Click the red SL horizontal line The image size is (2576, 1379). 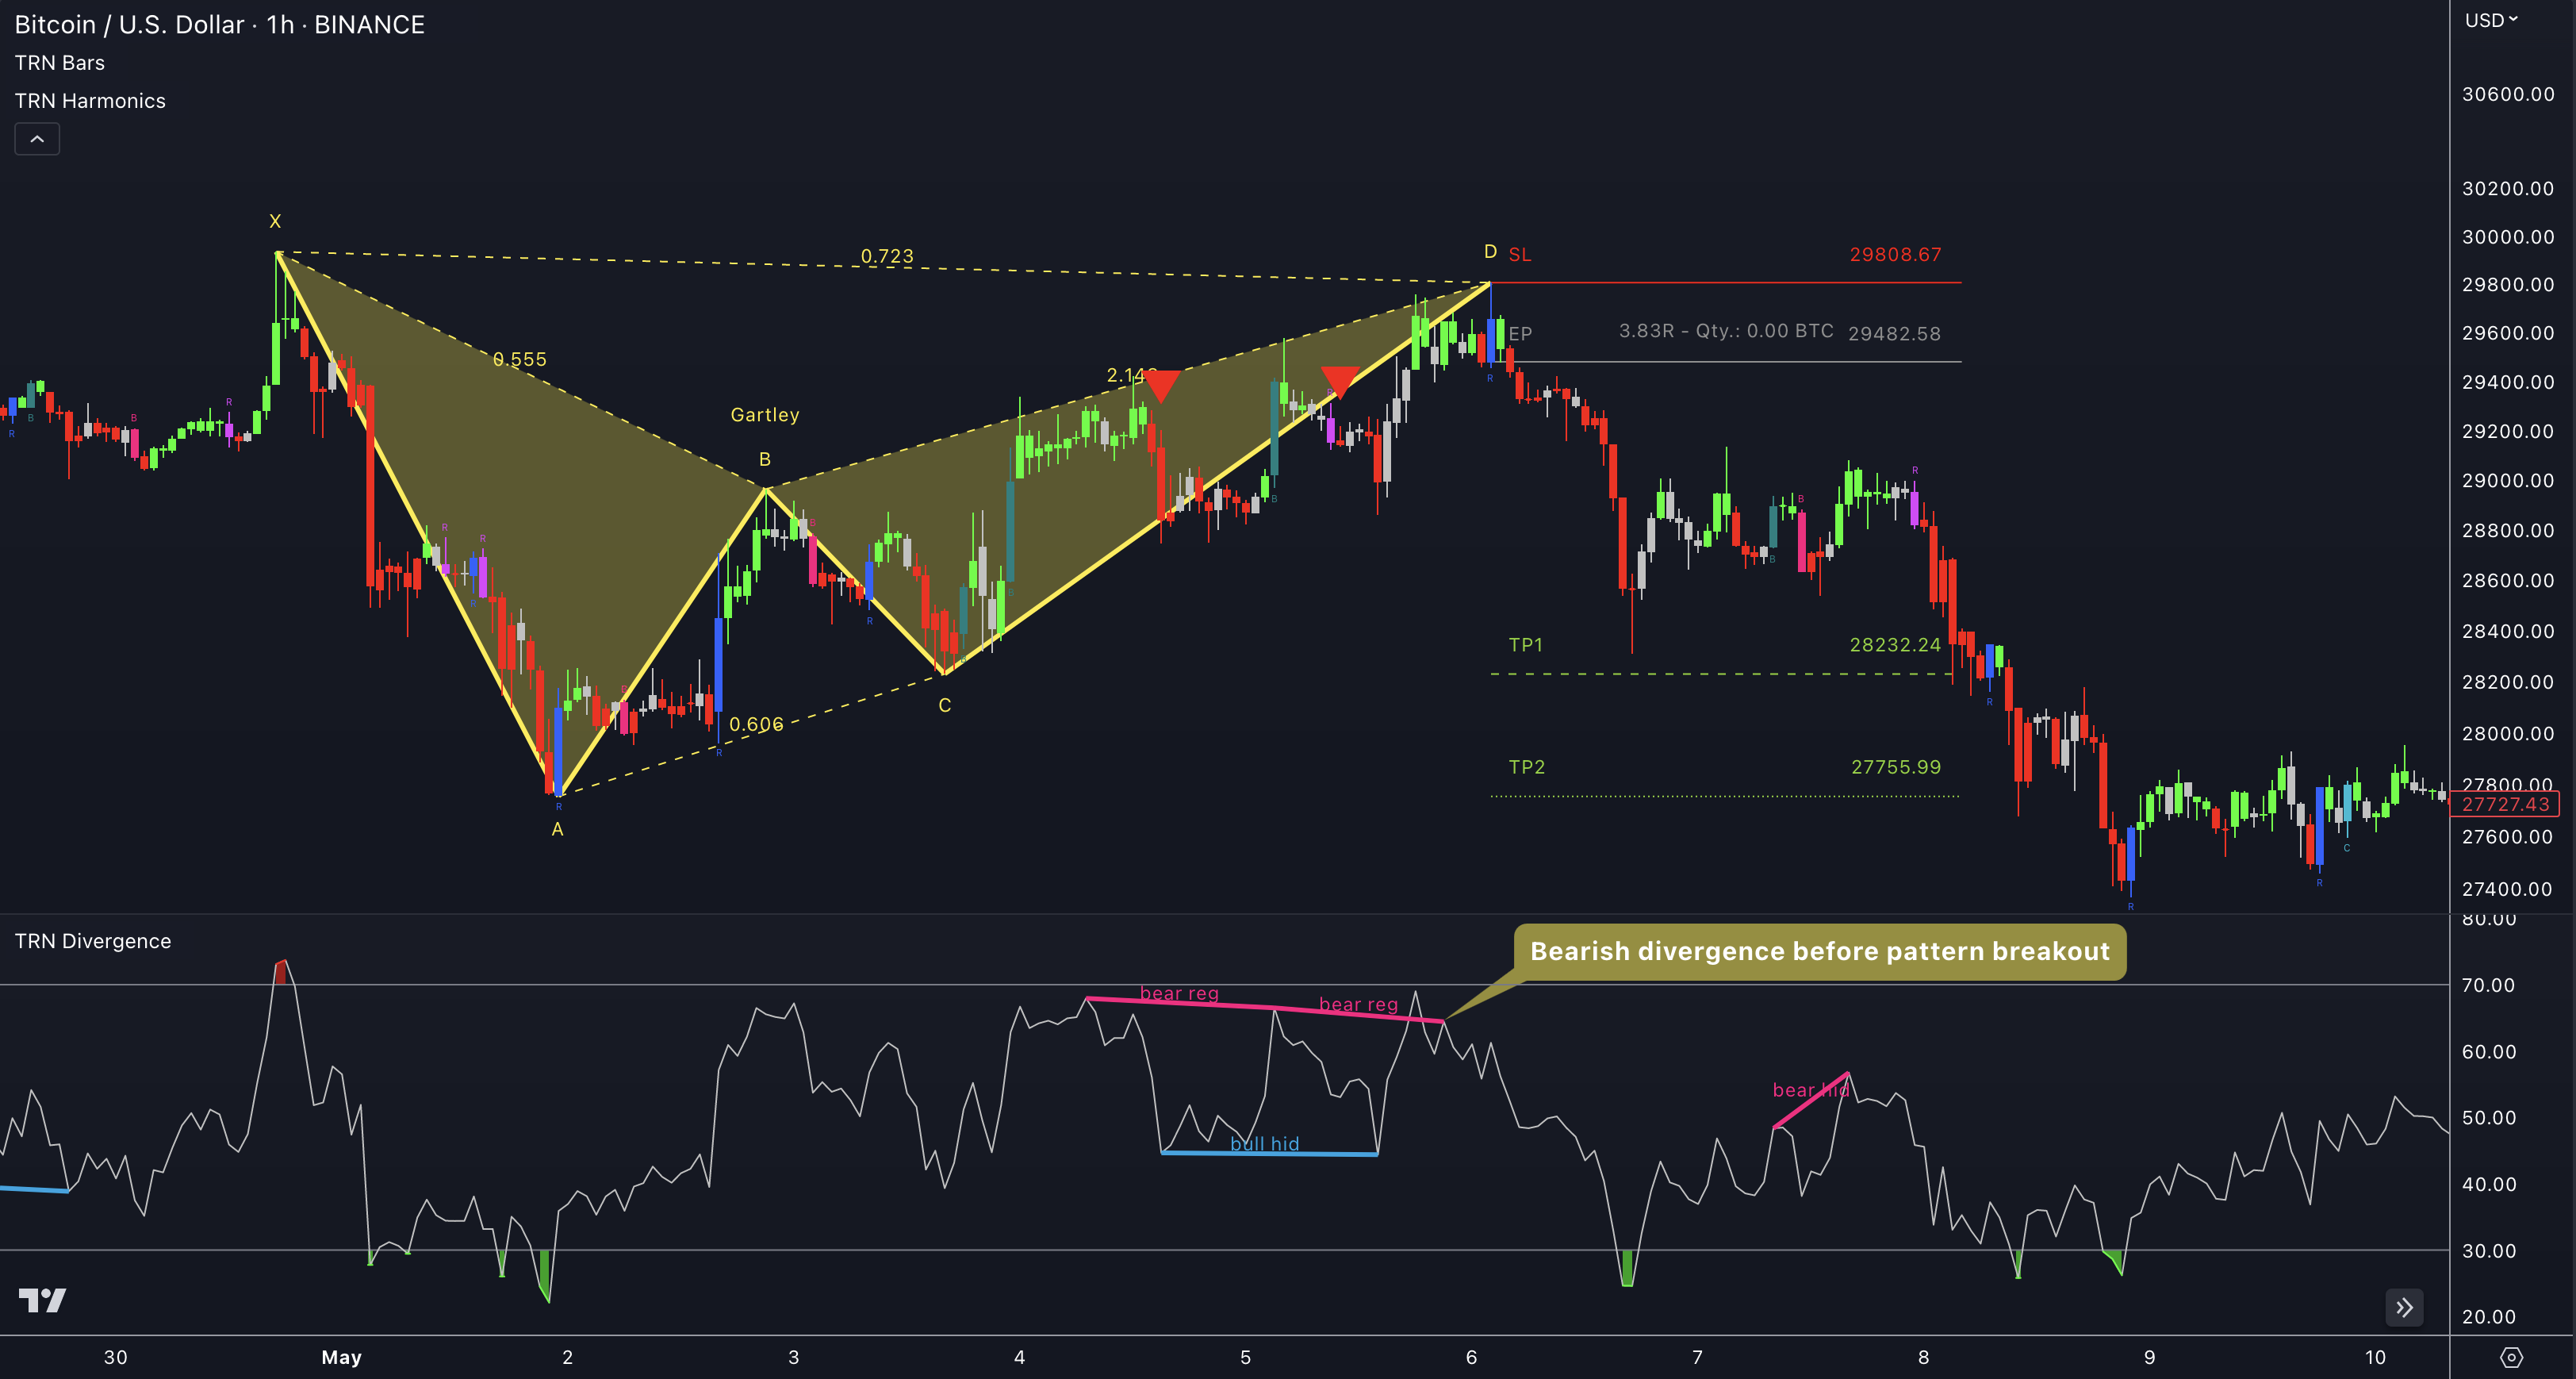click(1725, 283)
